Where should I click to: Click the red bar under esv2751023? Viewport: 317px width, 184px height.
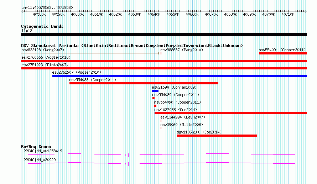164,68
